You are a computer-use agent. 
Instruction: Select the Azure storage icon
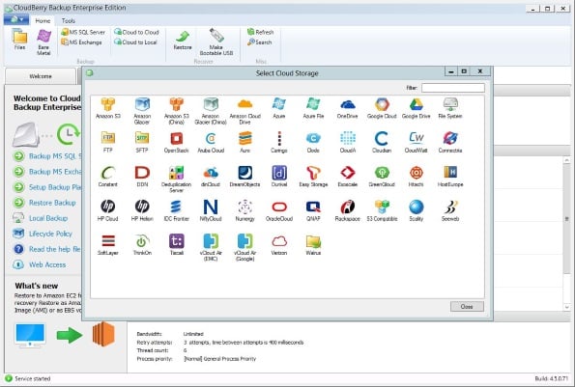coord(278,108)
